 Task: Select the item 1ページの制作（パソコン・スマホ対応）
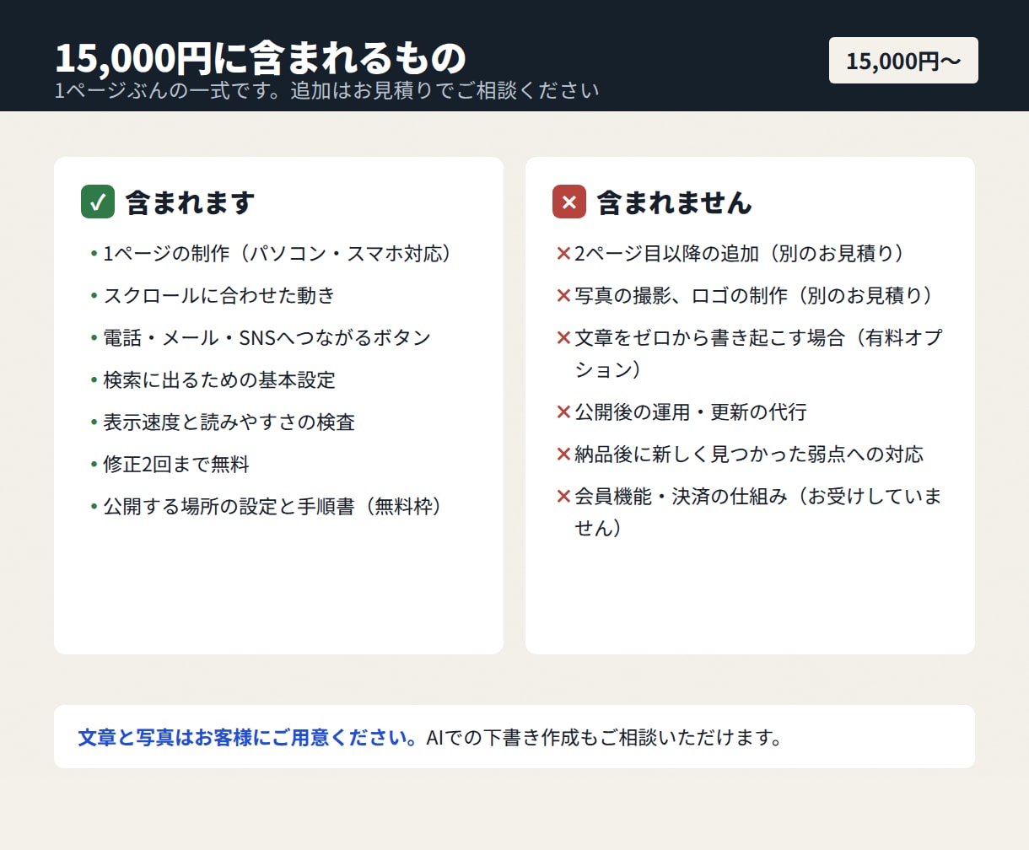point(278,253)
